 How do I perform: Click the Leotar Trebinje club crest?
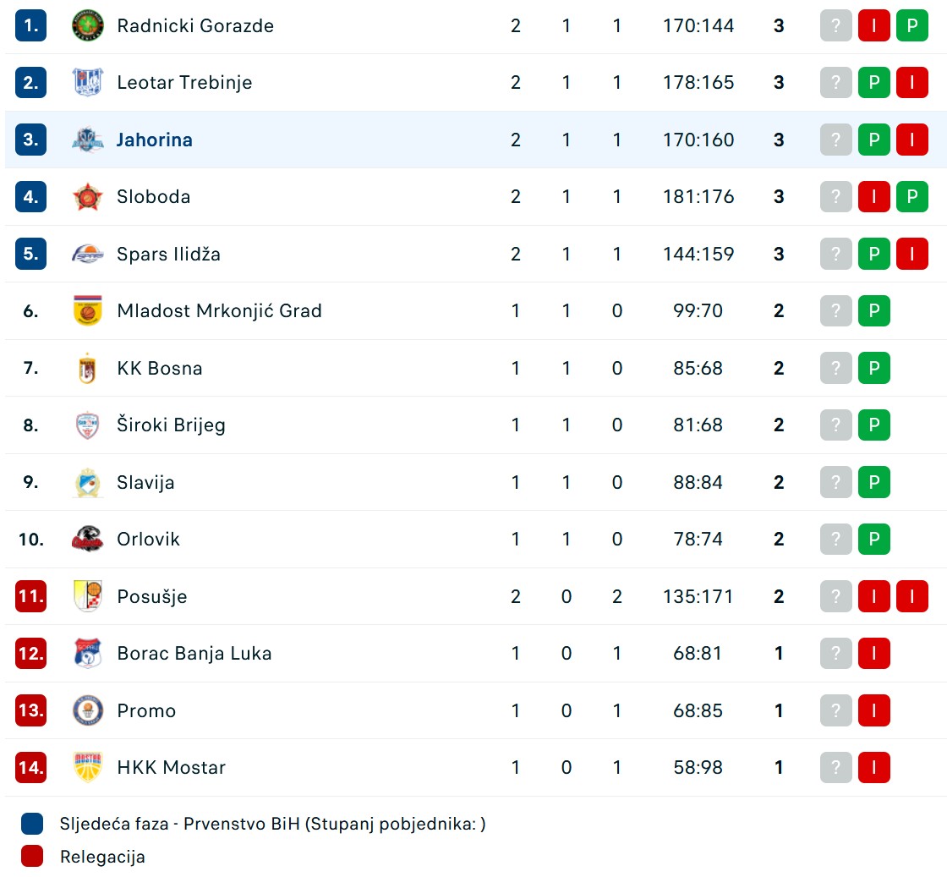(88, 82)
